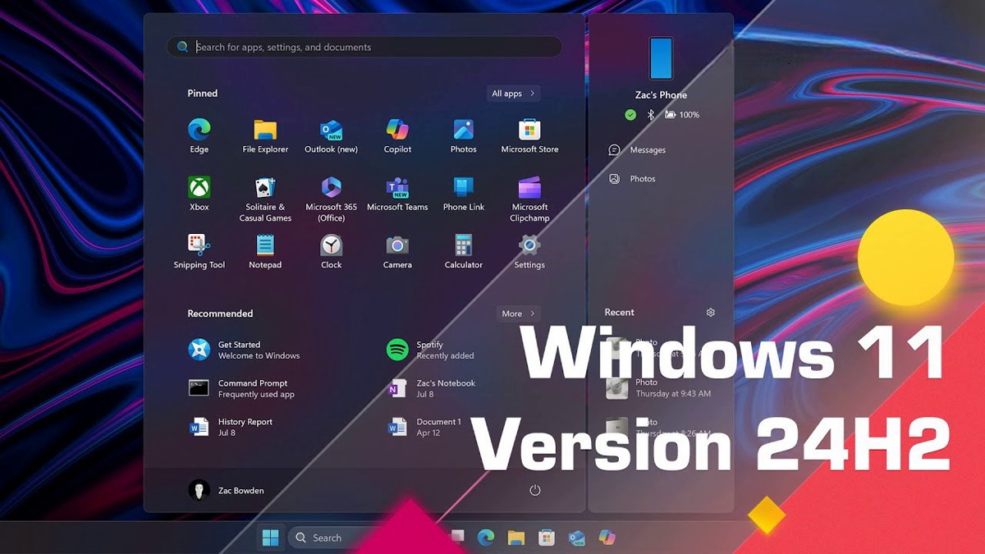
Task: Open Edge from the taskbar
Action: click(x=486, y=538)
